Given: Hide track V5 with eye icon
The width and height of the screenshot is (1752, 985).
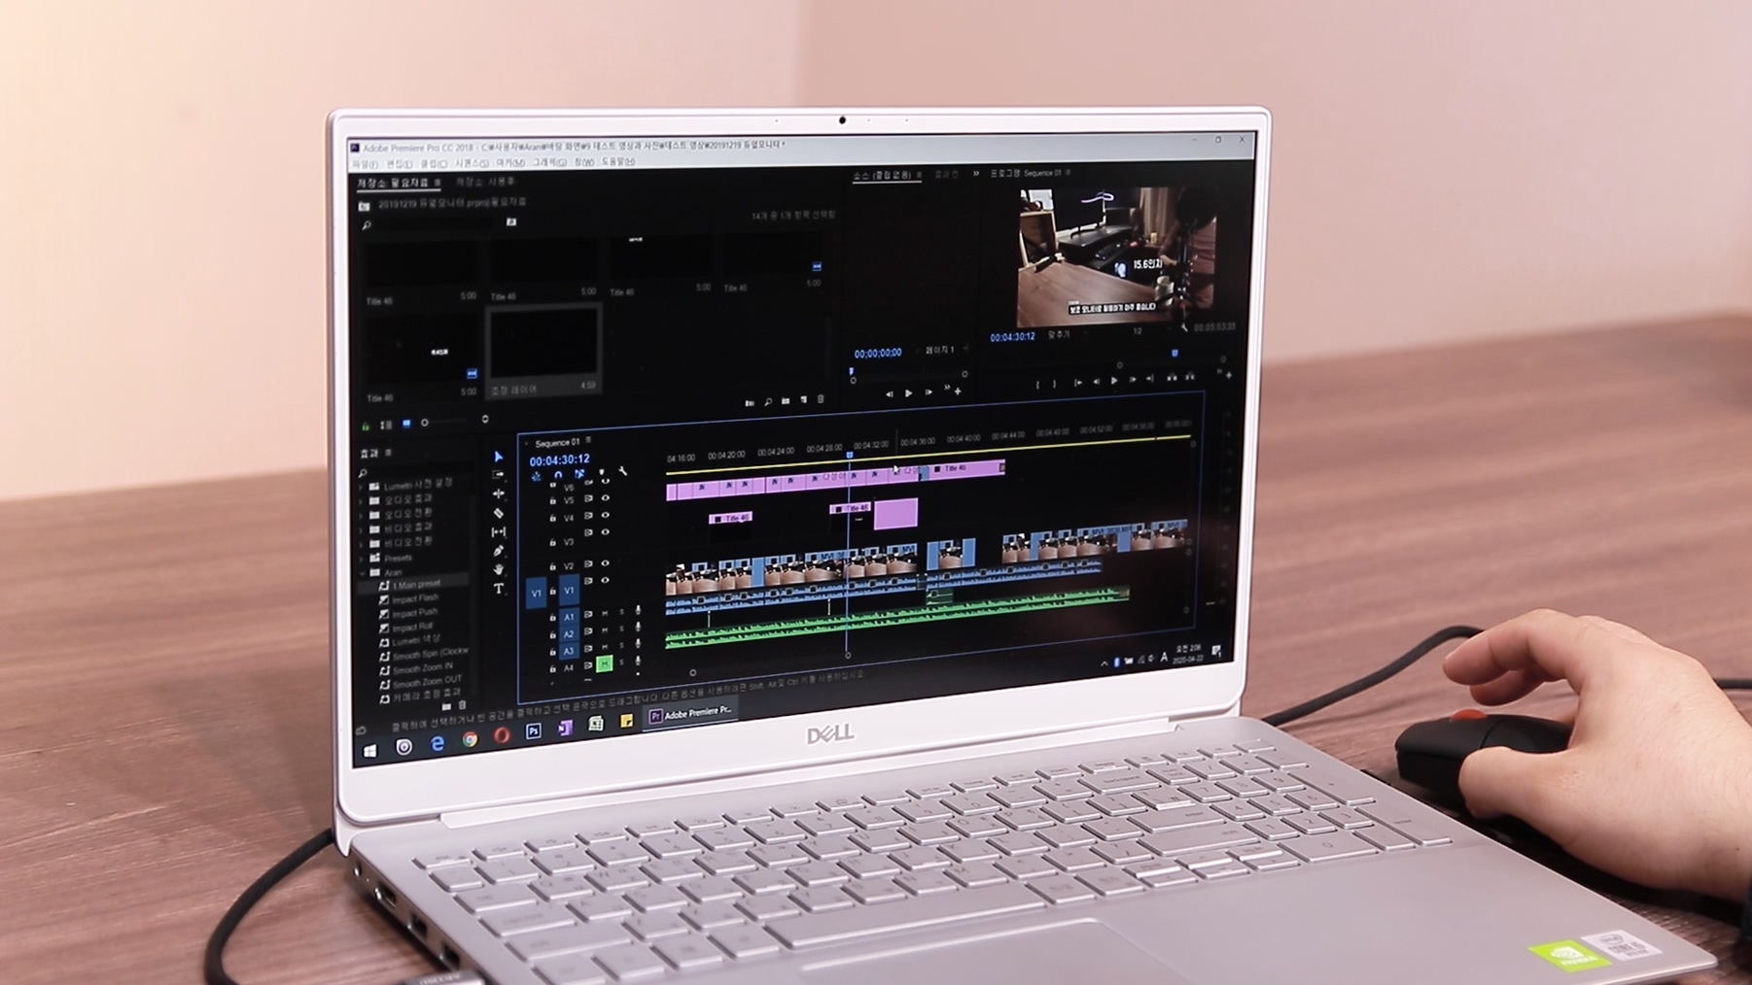Looking at the screenshot, I should 606,498.
